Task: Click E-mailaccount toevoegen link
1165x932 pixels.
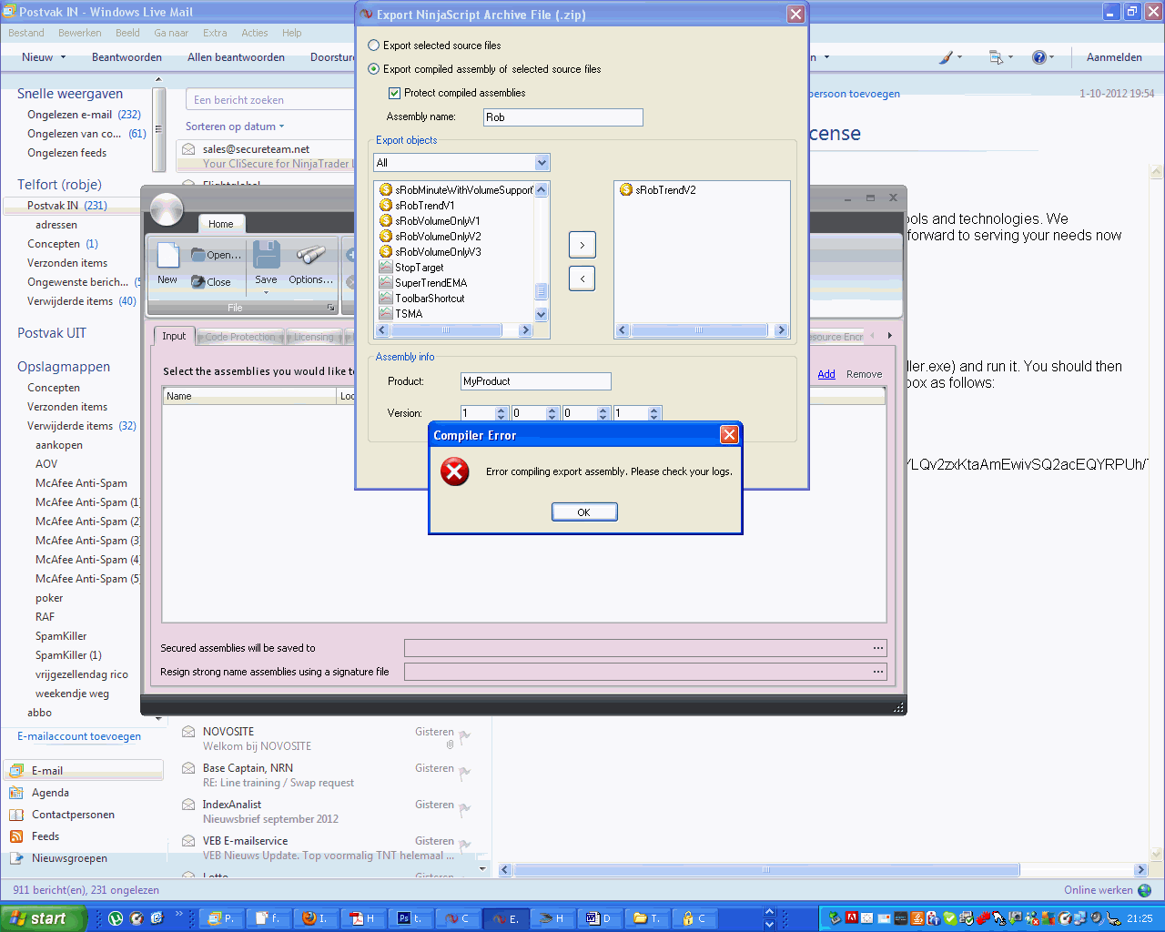Action: pyautogui.click(x=79, y=736)
